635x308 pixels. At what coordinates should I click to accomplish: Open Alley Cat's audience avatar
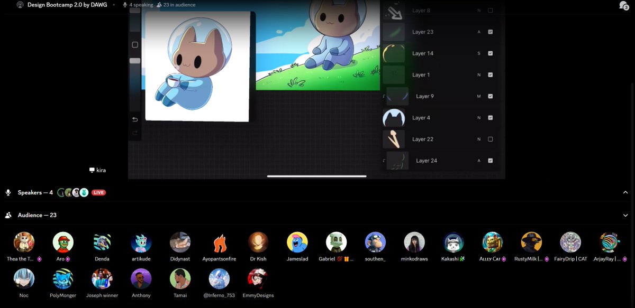(493, 242)
